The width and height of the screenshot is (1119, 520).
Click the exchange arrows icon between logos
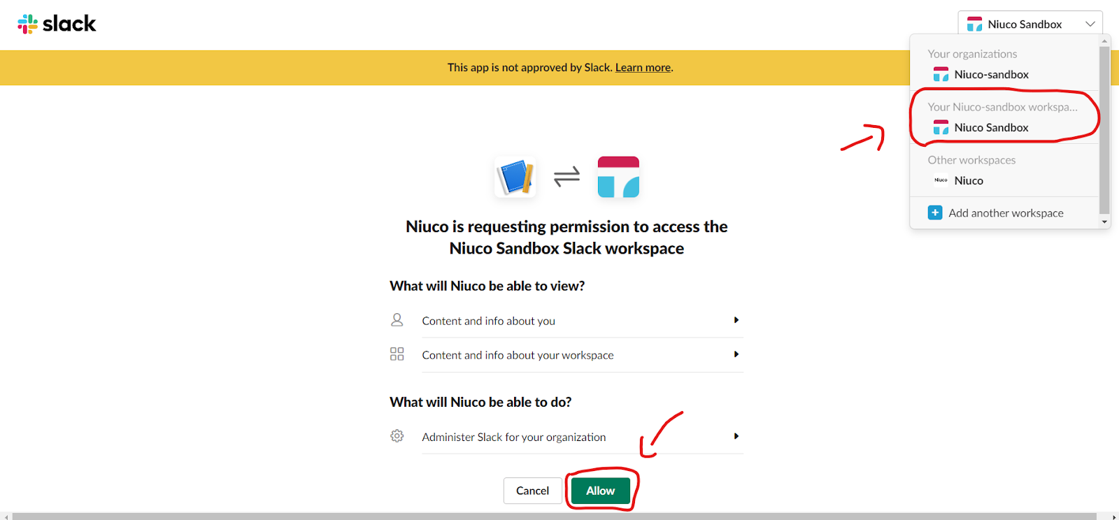567,177
